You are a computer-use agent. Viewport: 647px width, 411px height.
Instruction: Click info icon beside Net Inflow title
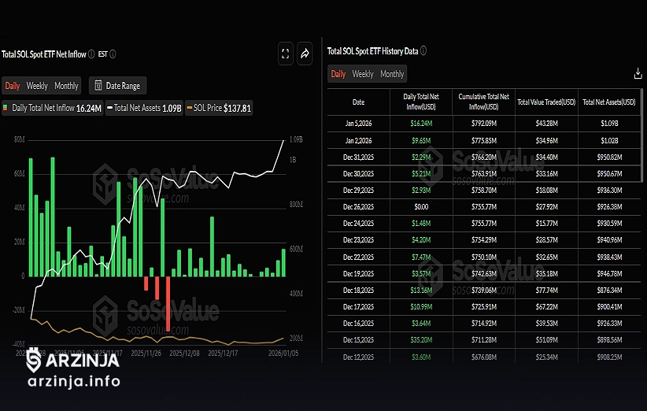point(92,54)
